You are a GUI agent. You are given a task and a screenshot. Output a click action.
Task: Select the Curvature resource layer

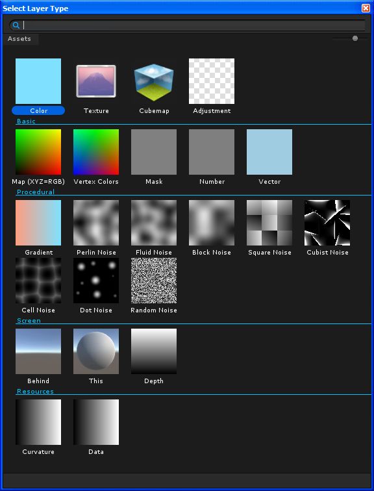tap(38, 422)
